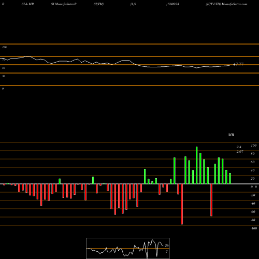Click the -60 label on the MR axis
Viewport: 259px width, 259px height.
[253, 212]
